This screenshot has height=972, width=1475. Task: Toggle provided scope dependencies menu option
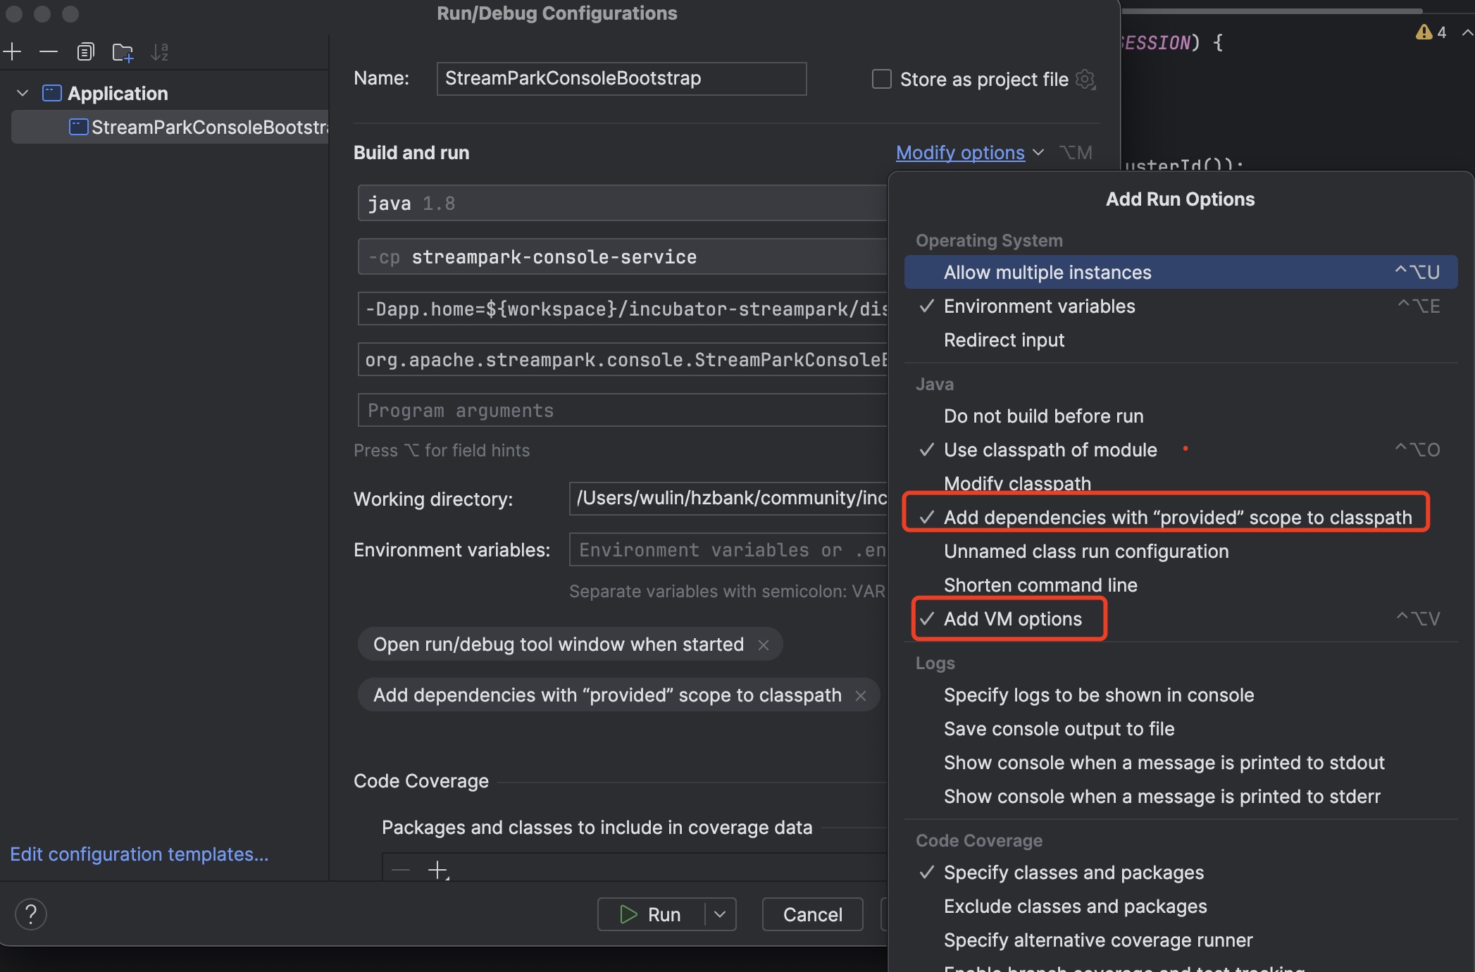point(1177,518)
